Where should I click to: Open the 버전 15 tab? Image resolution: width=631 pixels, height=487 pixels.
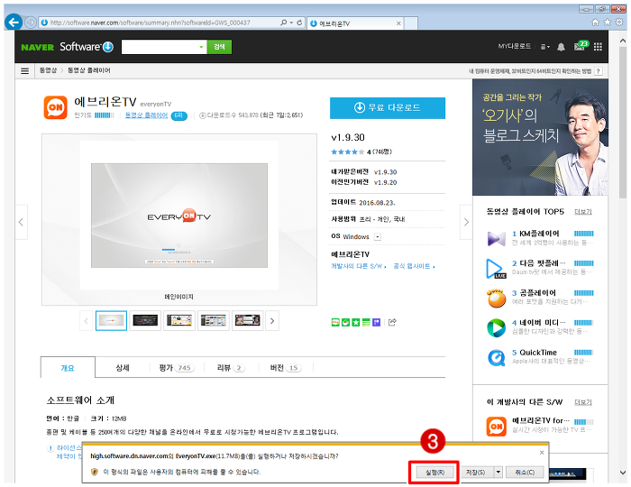(286, 367)
